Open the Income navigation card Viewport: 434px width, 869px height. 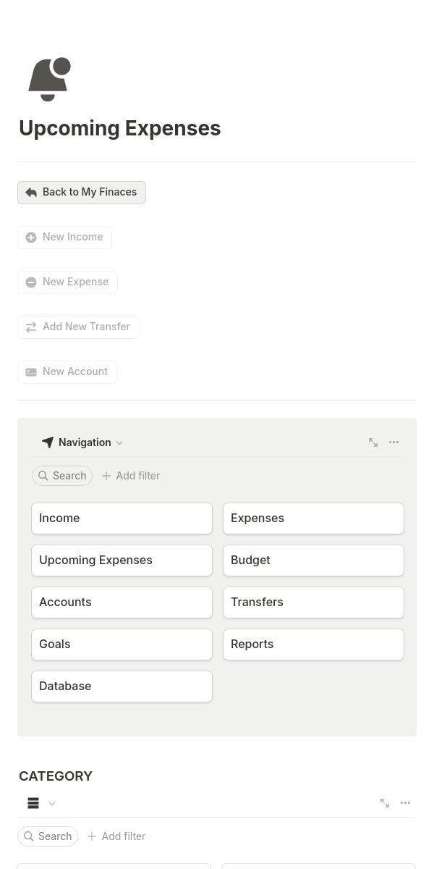point(122,519)
